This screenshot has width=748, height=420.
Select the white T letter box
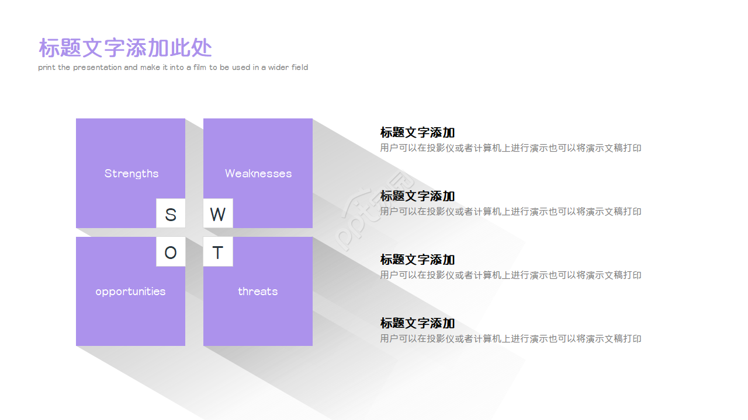tap(218, 251)
